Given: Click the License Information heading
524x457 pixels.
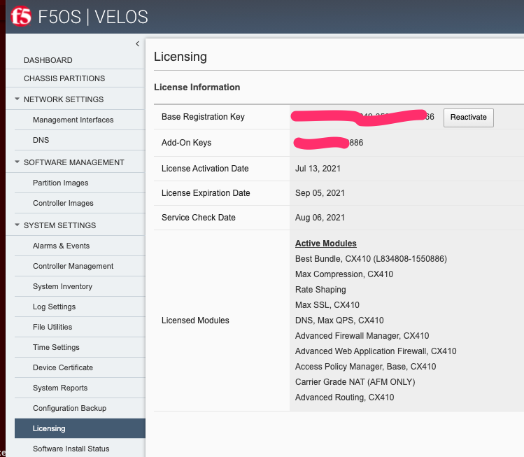Looking at the screenshot, I should (197, 87).
